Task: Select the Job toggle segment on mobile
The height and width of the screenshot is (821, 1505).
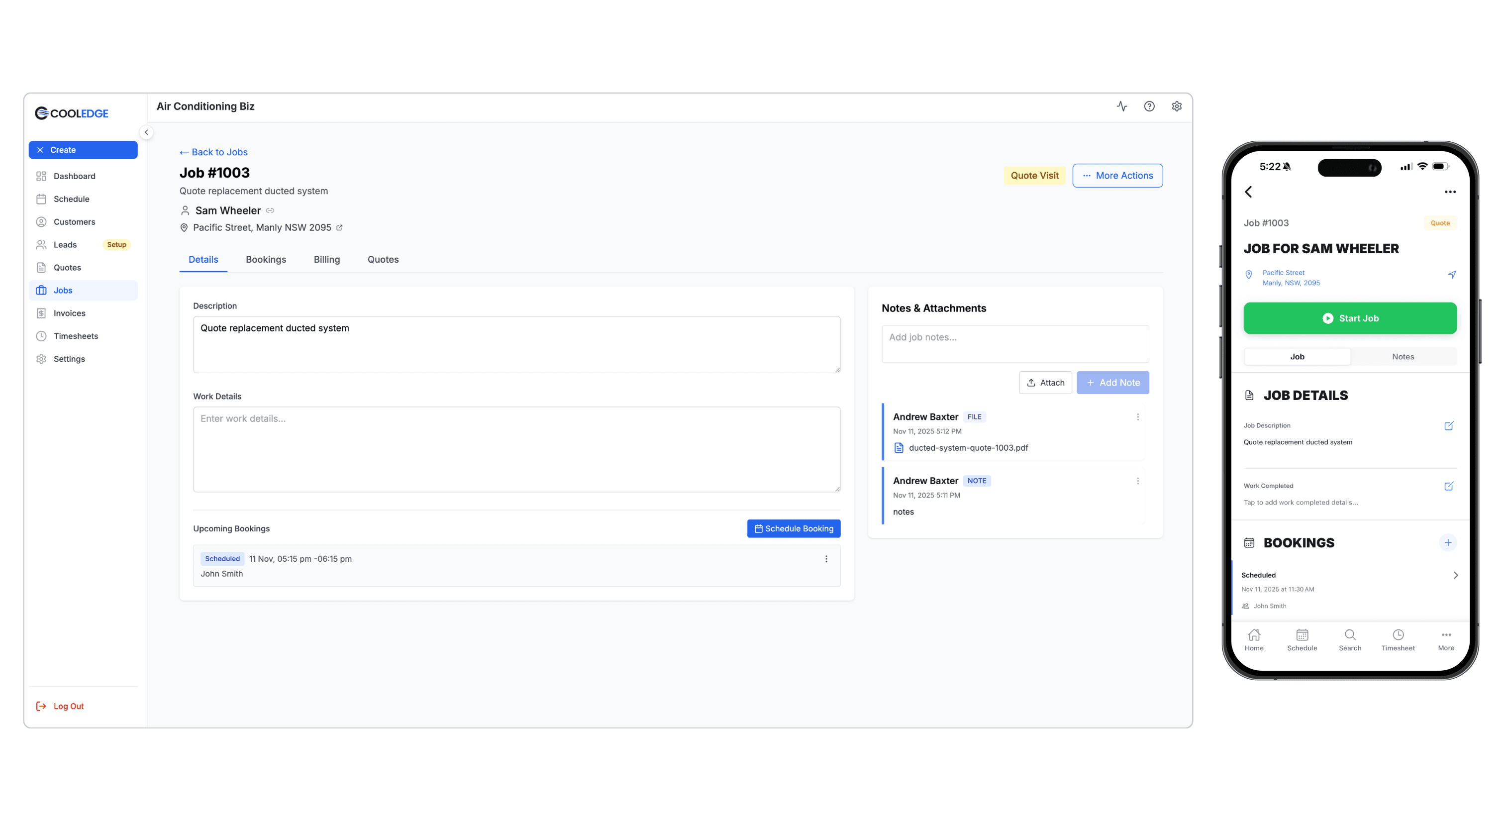Action: tap(1297, 356)
